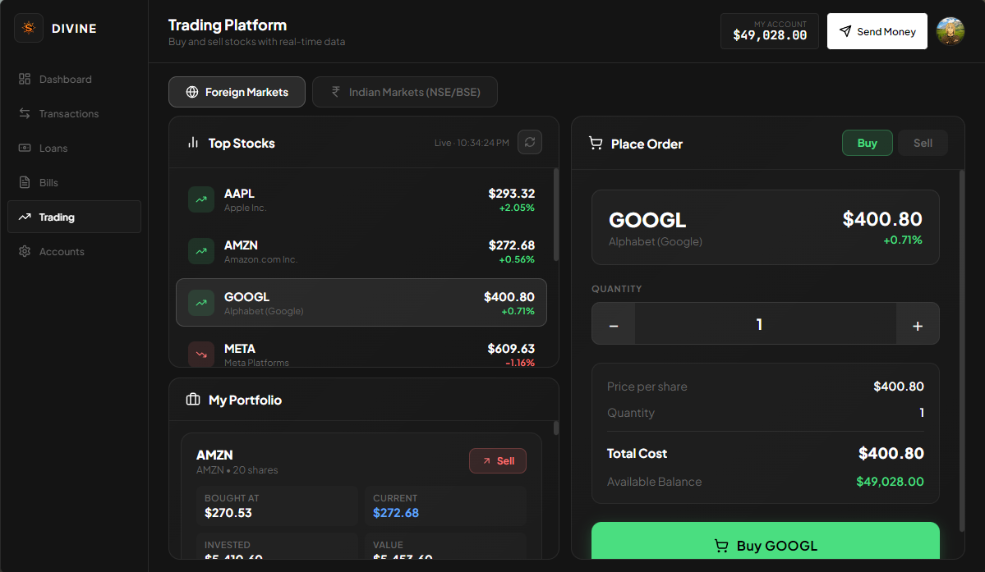This screenshot has width=985, height=572.
Task: Click the GOOGL $400.80 price in order card
Action: pos(882,219)
